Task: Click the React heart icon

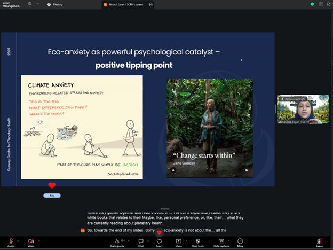Action: (x=159, y=241)
